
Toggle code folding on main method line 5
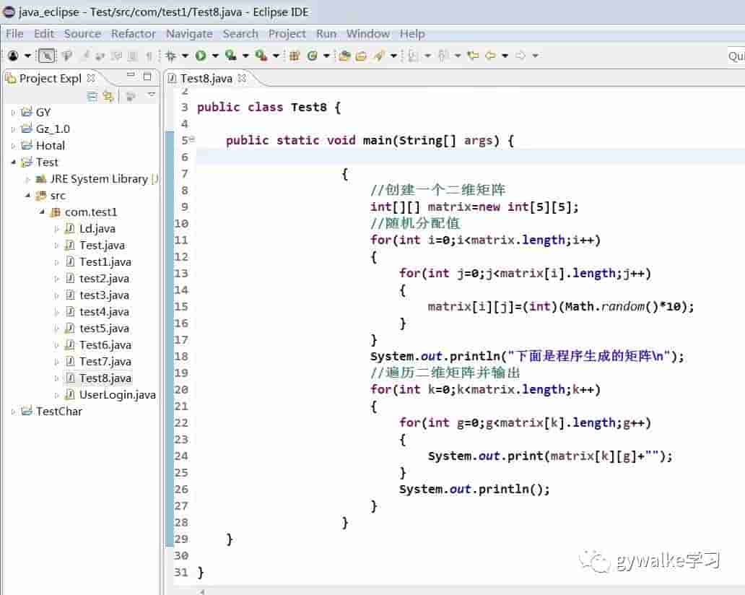[192, 139]
